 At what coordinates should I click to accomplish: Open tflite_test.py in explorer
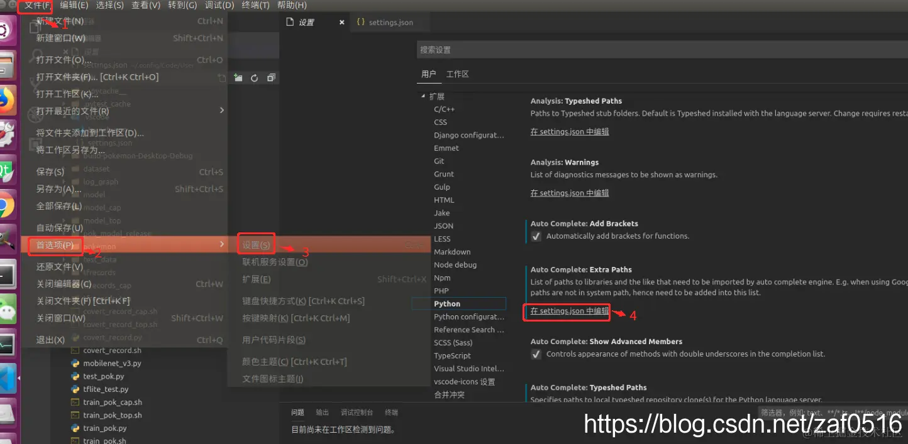point(106,389)
